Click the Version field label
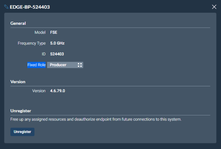 39,91
